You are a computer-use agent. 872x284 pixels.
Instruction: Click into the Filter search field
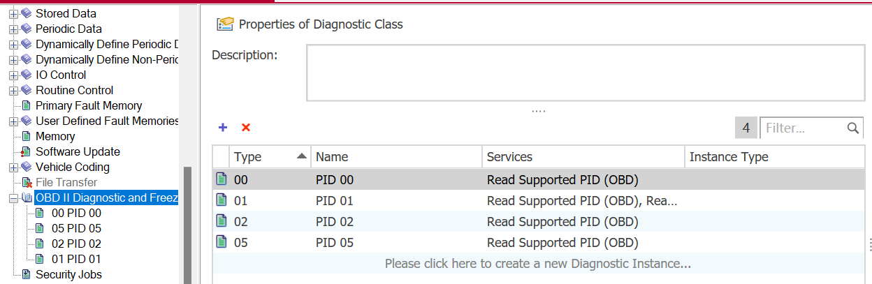802,128
